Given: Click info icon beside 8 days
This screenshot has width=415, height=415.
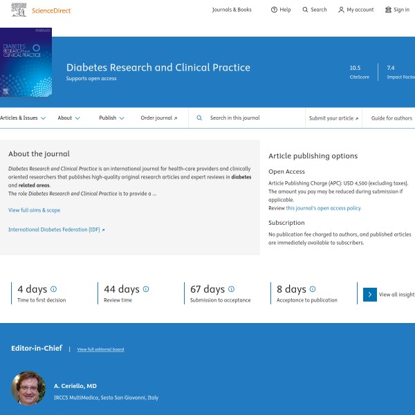Looking at the screenshot, I should [x=313, y=289].
